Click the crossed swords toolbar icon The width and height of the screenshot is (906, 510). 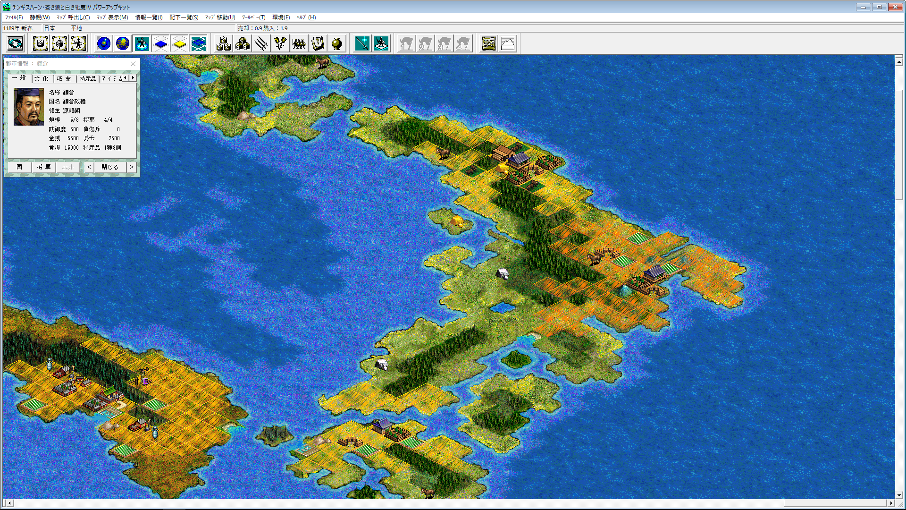(x=261, y=44)
